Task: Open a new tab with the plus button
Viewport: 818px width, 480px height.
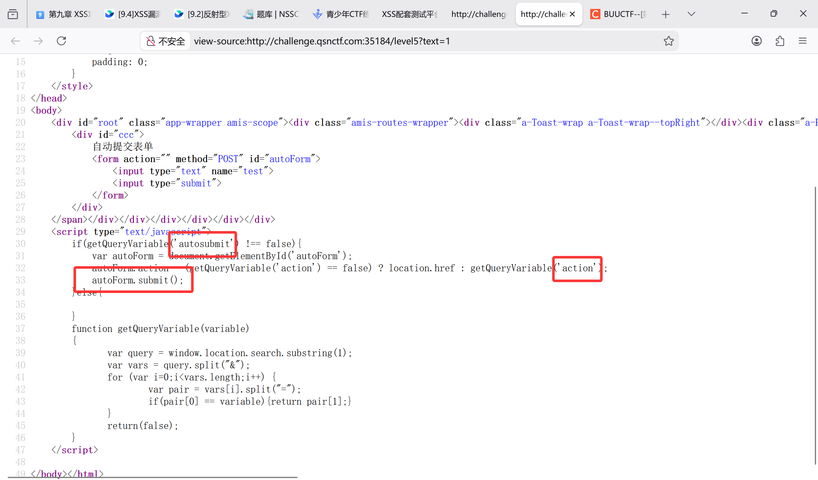Action: pos(666,14)
